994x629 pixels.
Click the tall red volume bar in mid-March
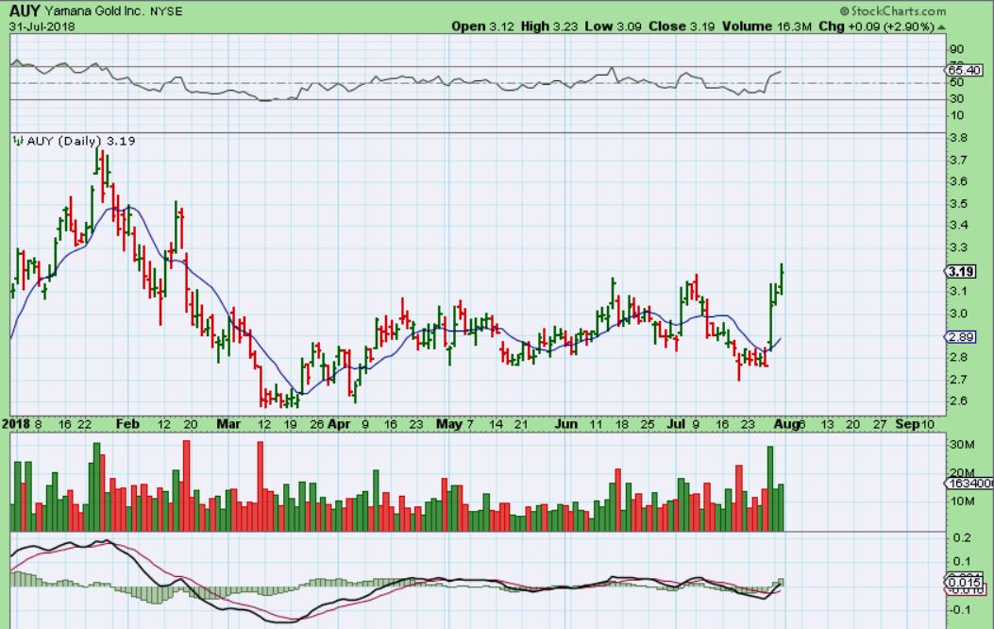[x=260, y=486]
